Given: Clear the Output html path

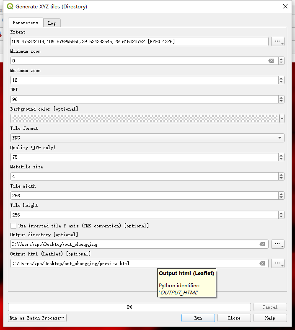Looking at the screenshot, I should point(262,263).
